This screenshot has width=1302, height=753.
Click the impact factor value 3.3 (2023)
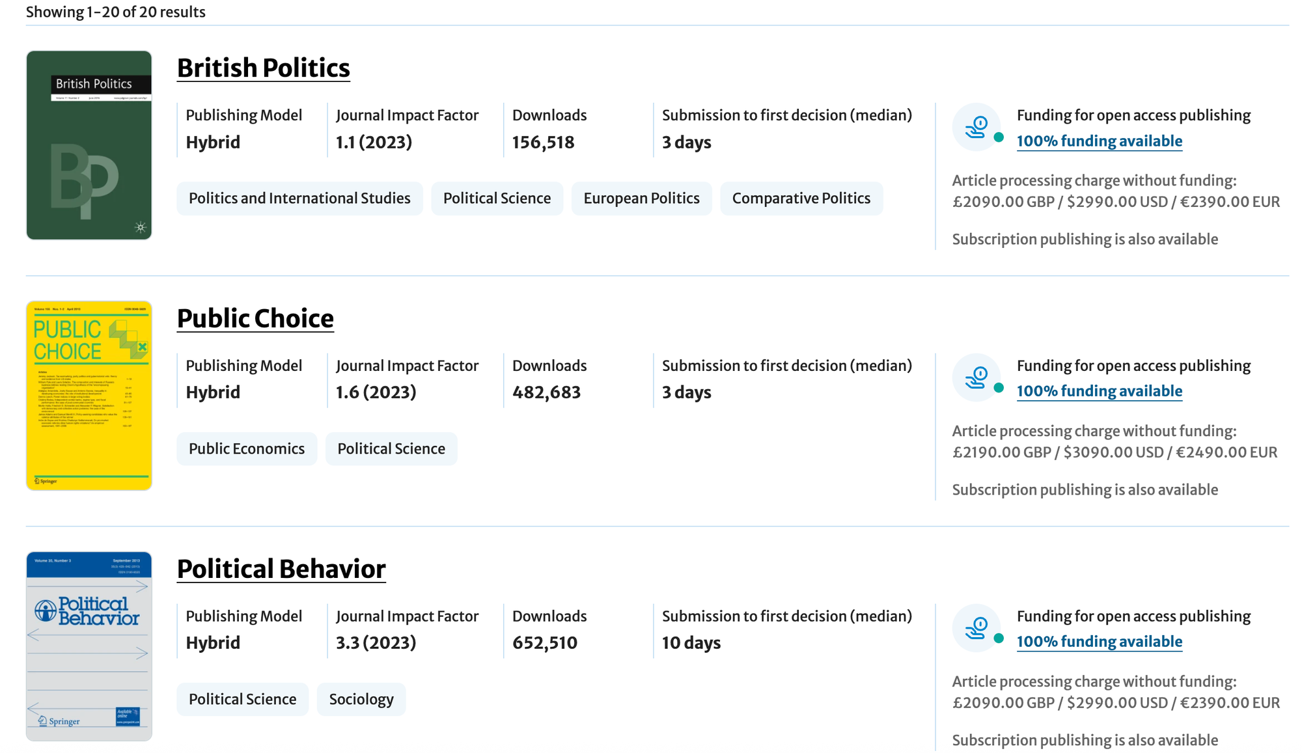click(376, 643)
